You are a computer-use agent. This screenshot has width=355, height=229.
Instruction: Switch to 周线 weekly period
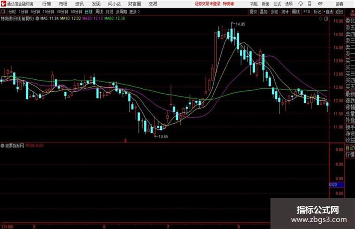tap(99, 12)
